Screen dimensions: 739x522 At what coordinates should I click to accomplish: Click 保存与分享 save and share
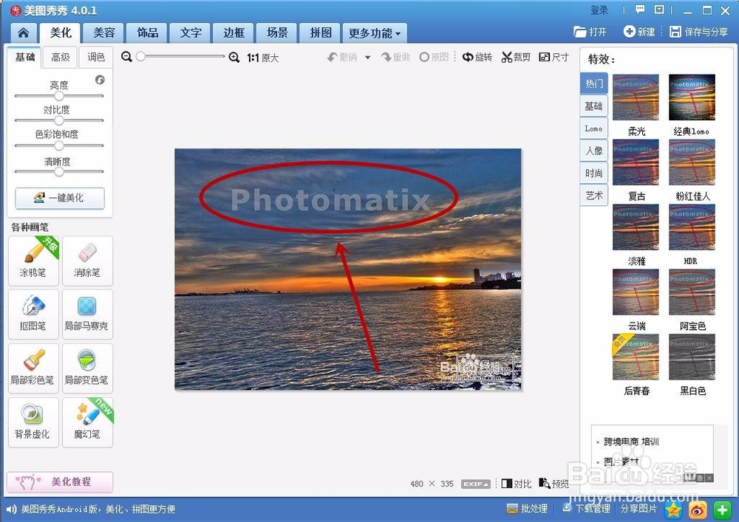point(699,32)
